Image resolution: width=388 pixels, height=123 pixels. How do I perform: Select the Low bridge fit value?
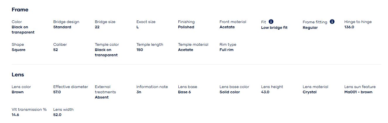coord(274,28)
